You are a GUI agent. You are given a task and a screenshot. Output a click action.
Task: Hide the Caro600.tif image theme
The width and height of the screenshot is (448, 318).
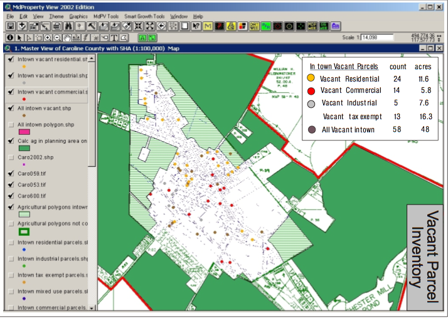point(11,196)
